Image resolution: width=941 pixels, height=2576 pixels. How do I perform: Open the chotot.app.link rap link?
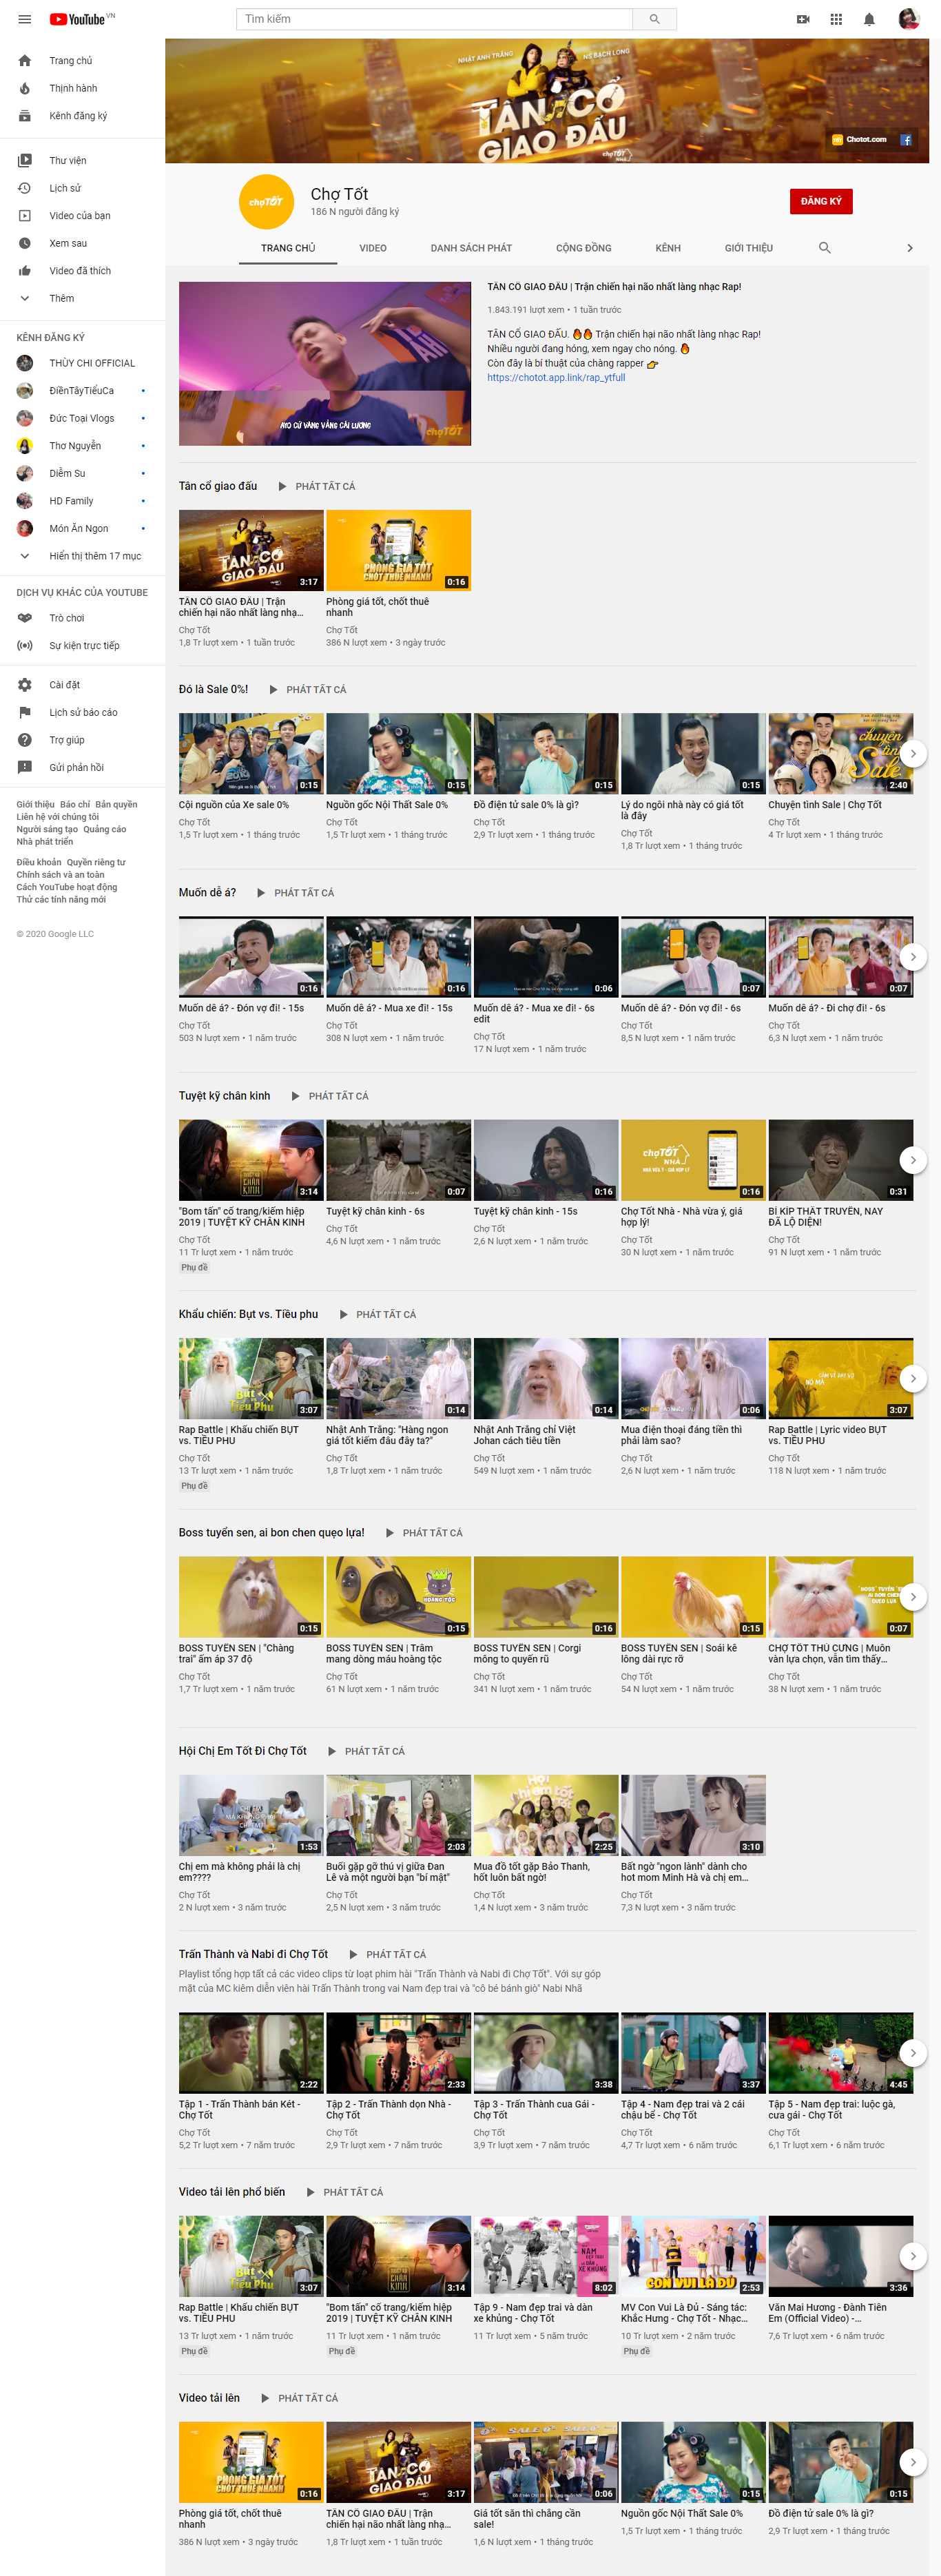coord(556,378)
